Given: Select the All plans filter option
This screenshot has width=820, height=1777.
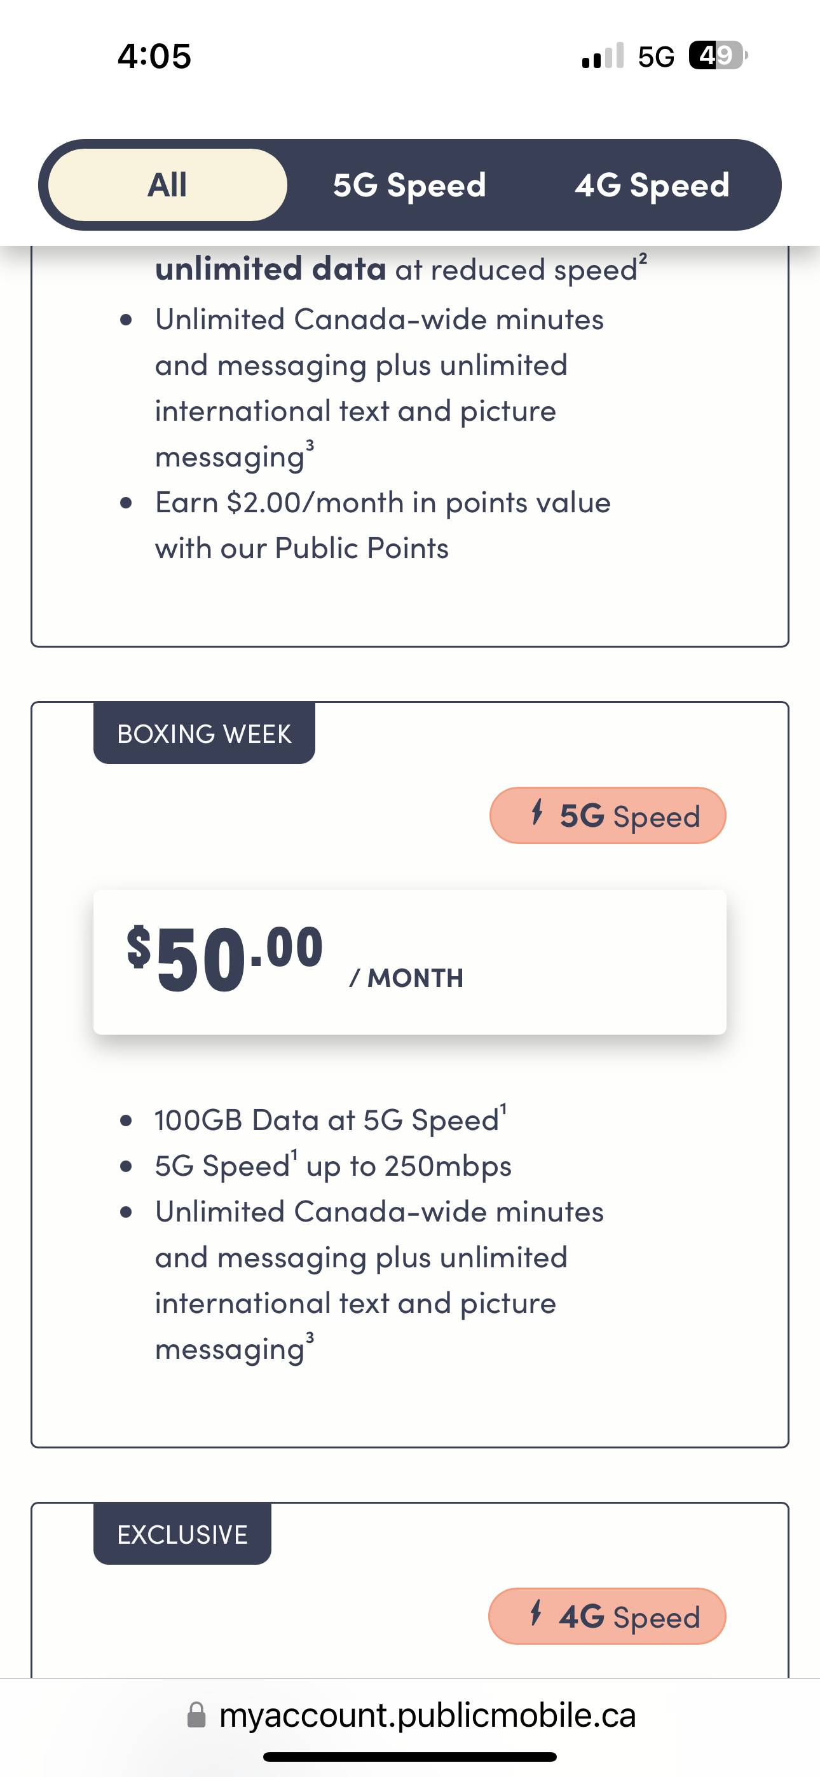Looking at the screenshot, I should (x=166, y=184).
